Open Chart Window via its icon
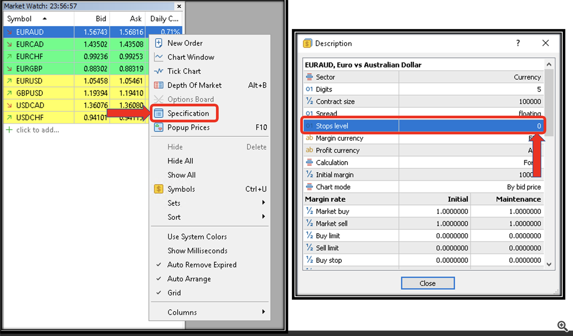Screen dimensions: 573x336 pos(159,57)
